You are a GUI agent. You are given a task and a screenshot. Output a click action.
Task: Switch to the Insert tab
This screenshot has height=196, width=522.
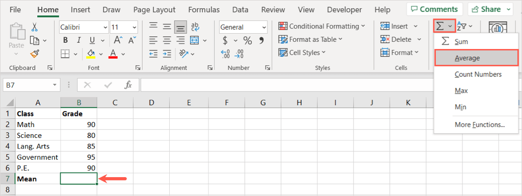[80, 10]
